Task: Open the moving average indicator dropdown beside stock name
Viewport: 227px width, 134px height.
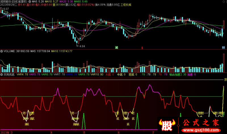Action: tap(30, 2)
